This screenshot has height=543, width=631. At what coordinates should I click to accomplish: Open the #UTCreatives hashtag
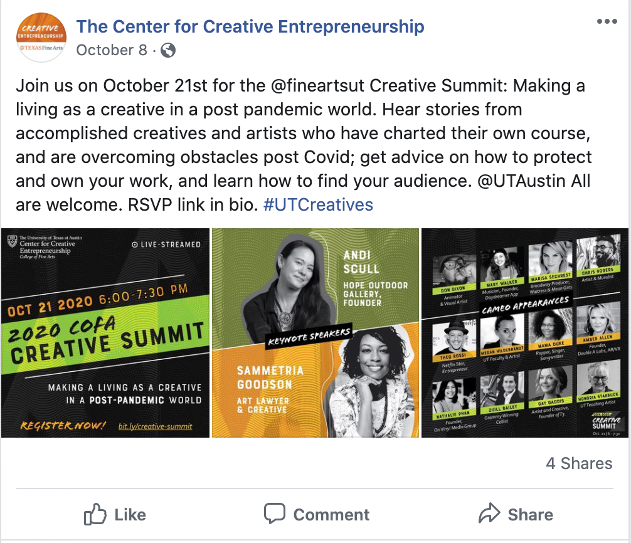pos(318,205)
